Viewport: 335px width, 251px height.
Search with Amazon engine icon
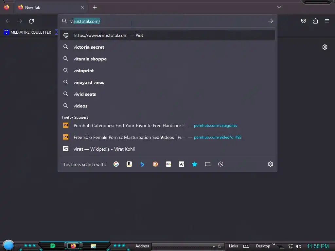point(129,164)
